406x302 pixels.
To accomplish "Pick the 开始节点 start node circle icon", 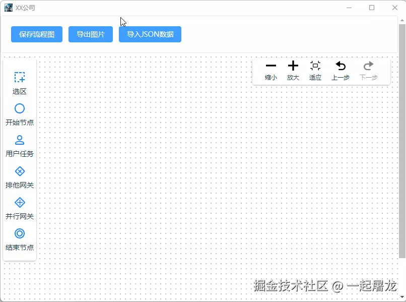I will click(x=20, y=108).
